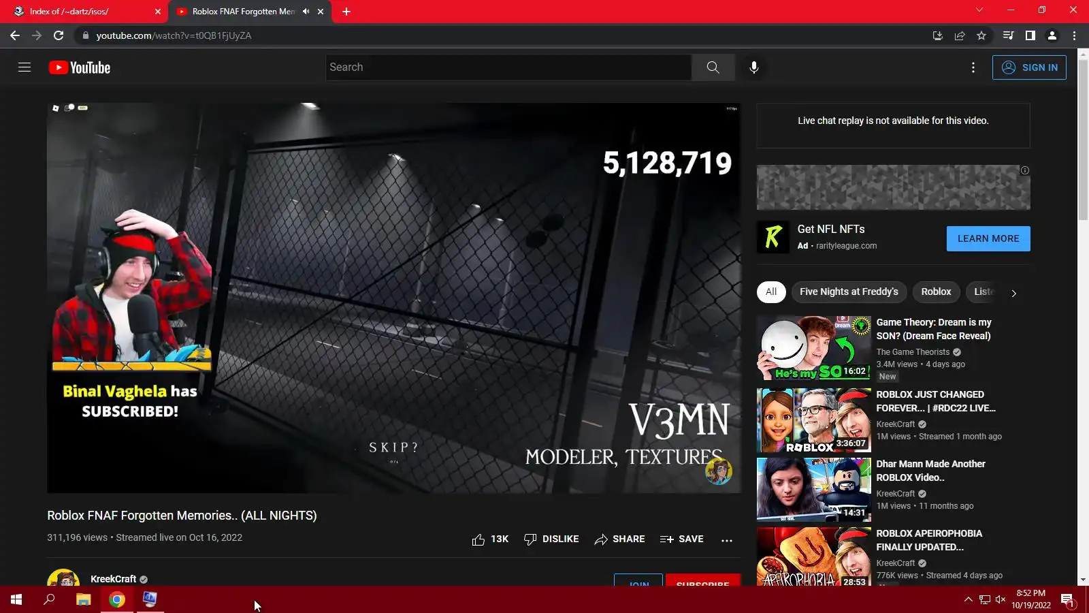The image size is (1089, 613).
Task: Start voice search with microphone icon
Action: (753, 67)
